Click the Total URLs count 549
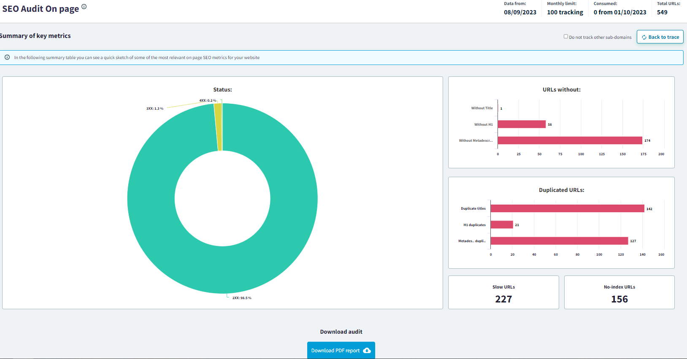687x359 pixels. coord(662,12)
